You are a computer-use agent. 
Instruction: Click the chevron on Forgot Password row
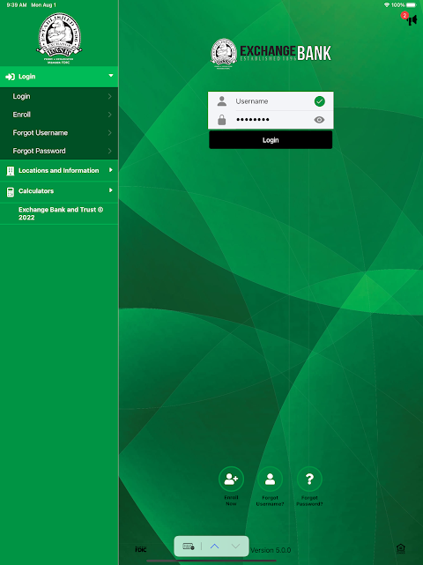(x=109, y=151)
